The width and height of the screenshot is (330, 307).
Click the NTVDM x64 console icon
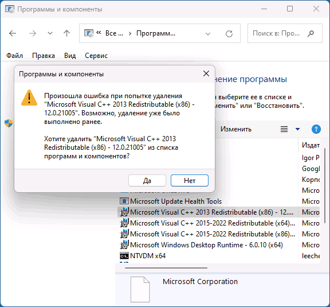pyautogui.click(x=124, y=256)
